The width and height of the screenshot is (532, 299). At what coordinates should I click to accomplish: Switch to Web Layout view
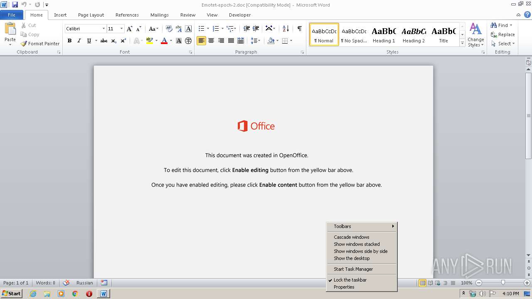438,283
